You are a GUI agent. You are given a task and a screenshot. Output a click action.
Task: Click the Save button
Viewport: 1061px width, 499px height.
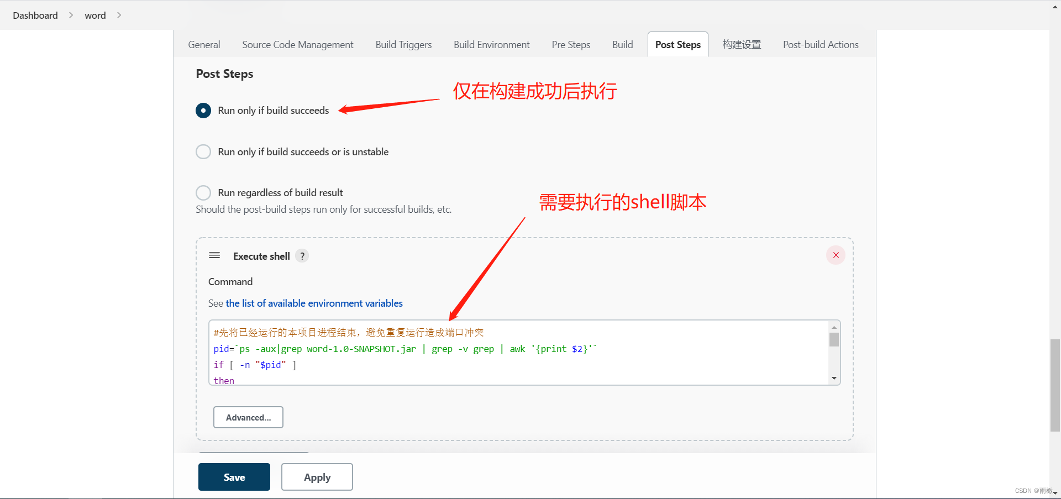[234, 477]
